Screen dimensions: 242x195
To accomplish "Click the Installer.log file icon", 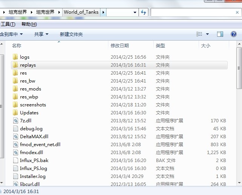I will [15, 176].
